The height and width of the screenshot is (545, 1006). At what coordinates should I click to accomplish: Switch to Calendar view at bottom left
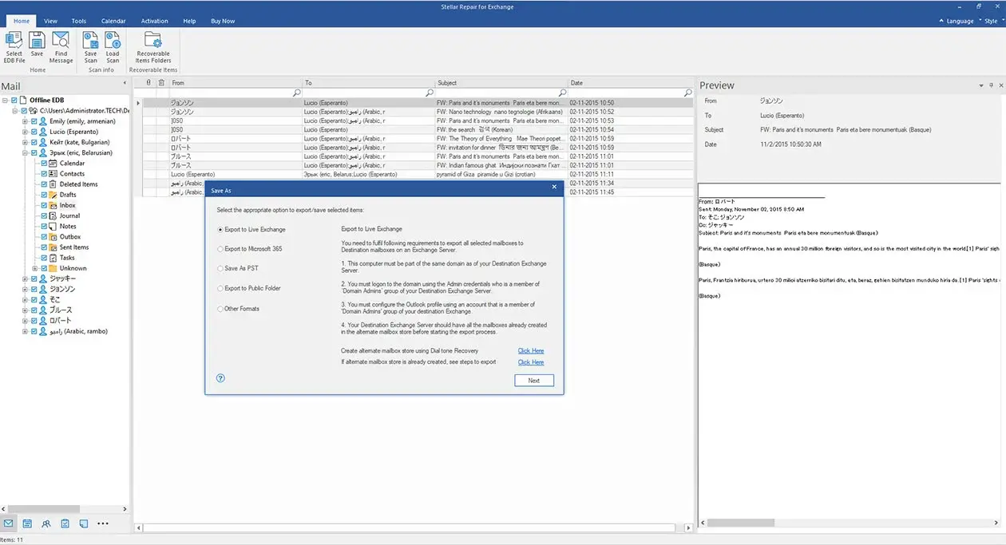click(27, 523)
